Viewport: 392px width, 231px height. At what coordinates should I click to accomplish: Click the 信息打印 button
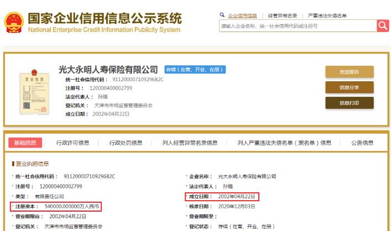[x=349, y=103]
